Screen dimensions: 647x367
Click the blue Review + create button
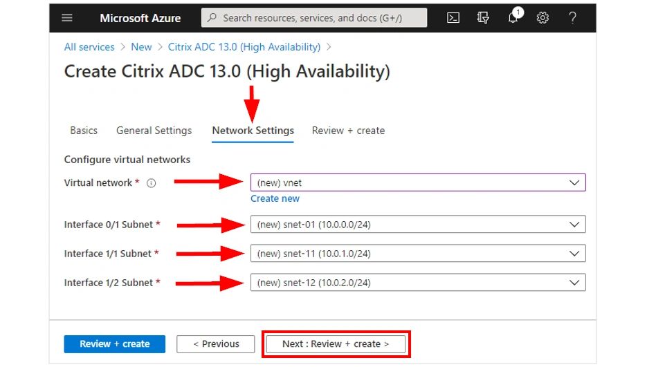[x=115, y=344]
